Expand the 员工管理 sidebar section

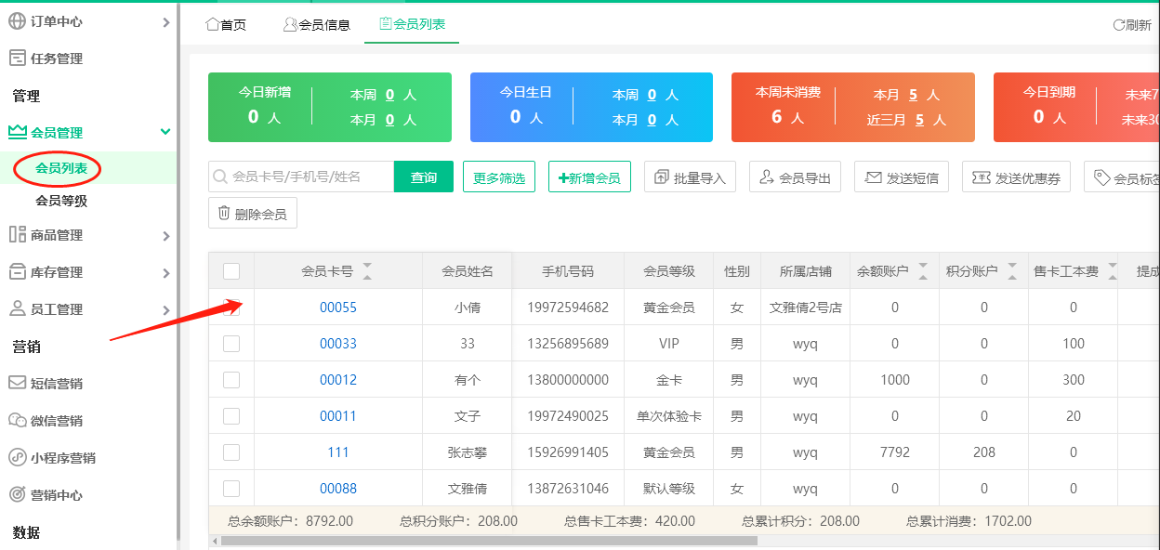pyautogui.click(x=165, y=308)
